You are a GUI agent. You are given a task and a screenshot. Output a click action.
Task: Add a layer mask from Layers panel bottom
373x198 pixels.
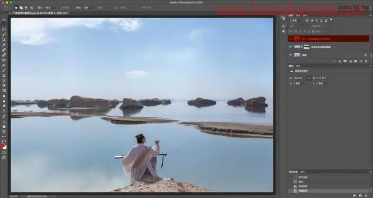point(345,61)
